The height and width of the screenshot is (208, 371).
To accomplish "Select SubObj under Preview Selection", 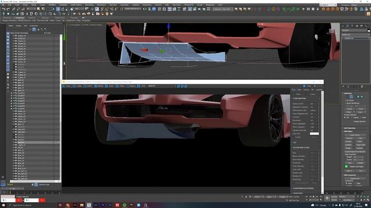I will [x=355, y=117].
